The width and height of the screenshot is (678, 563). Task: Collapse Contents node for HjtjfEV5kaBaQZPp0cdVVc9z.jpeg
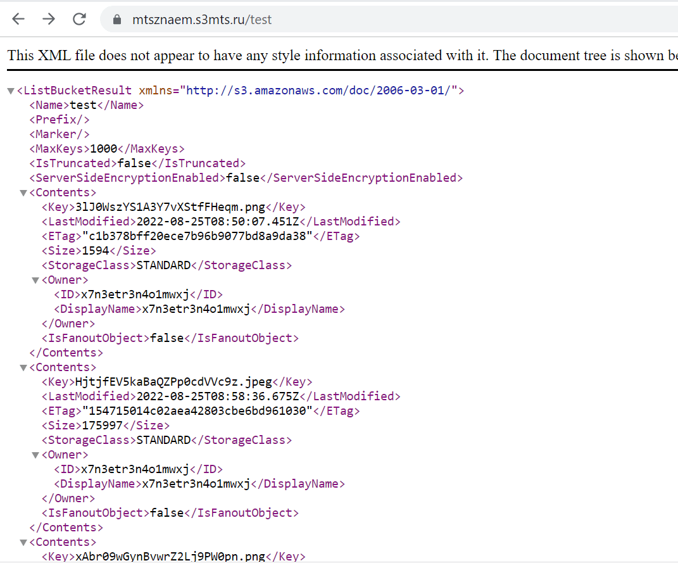23,367
